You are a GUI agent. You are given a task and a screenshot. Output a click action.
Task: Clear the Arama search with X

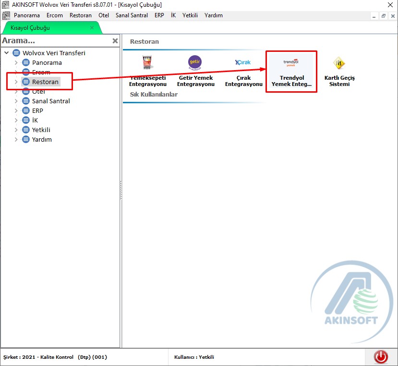(x=115, y=41)
